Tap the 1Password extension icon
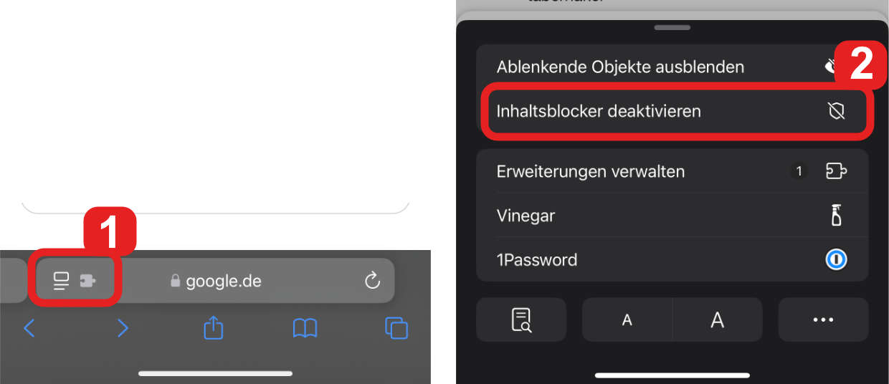The image size is (889, 384). 836,259
